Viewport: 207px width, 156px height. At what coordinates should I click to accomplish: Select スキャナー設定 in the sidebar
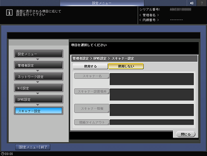point(38,111)
